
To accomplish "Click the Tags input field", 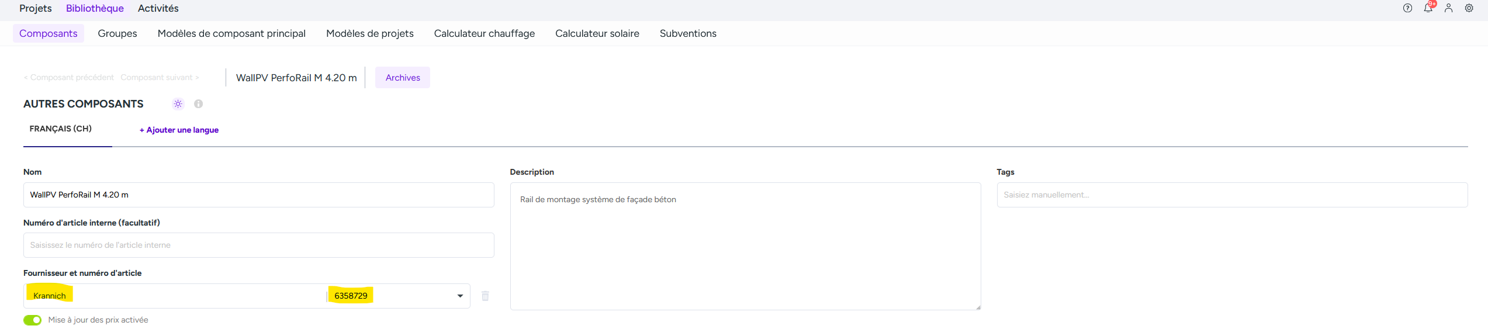I will tap(1232, 195).
